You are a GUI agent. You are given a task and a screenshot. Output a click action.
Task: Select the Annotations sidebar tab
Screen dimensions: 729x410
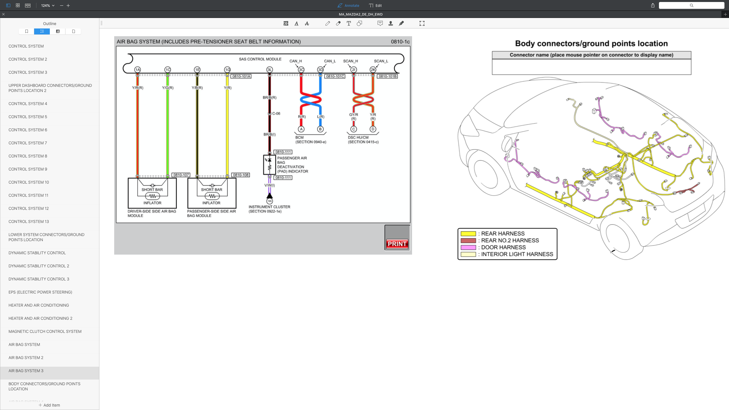point(58,31)
